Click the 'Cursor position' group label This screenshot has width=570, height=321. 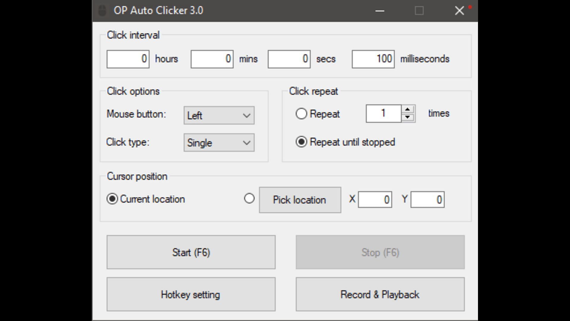point(137,176)
